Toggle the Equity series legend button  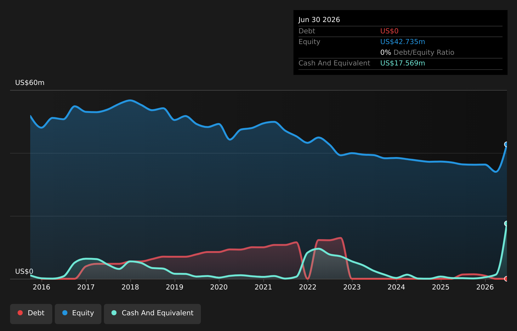click(x=78, y=314)
